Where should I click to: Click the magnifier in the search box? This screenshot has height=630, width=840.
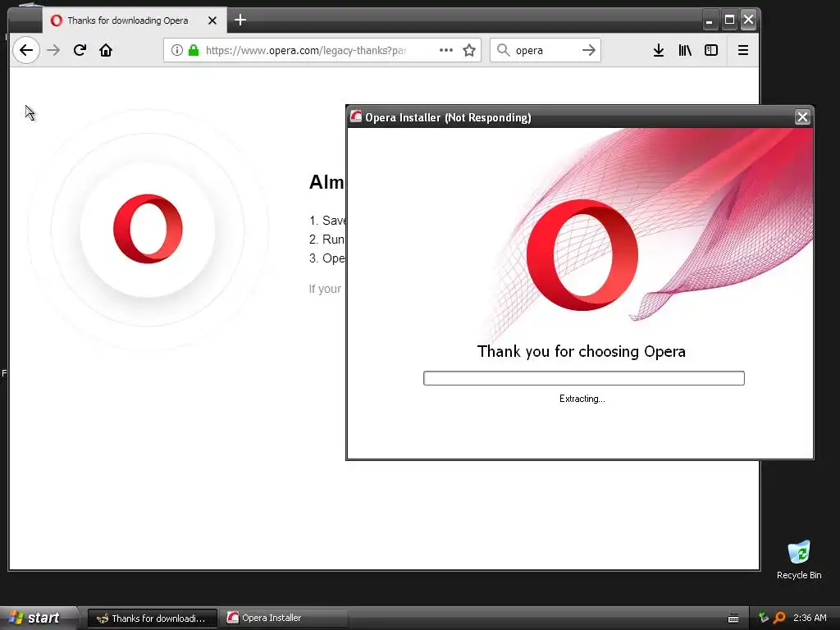click(x=503, y=50)
